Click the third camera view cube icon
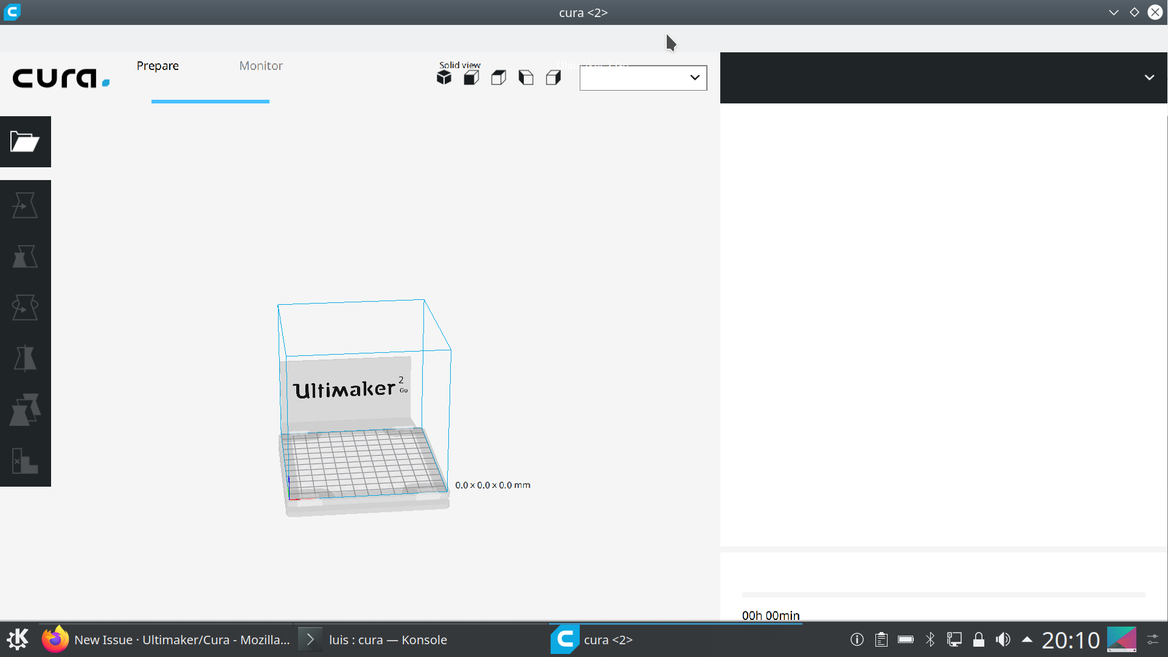This screenshot has height=657, width=1168. click(499, 78)
